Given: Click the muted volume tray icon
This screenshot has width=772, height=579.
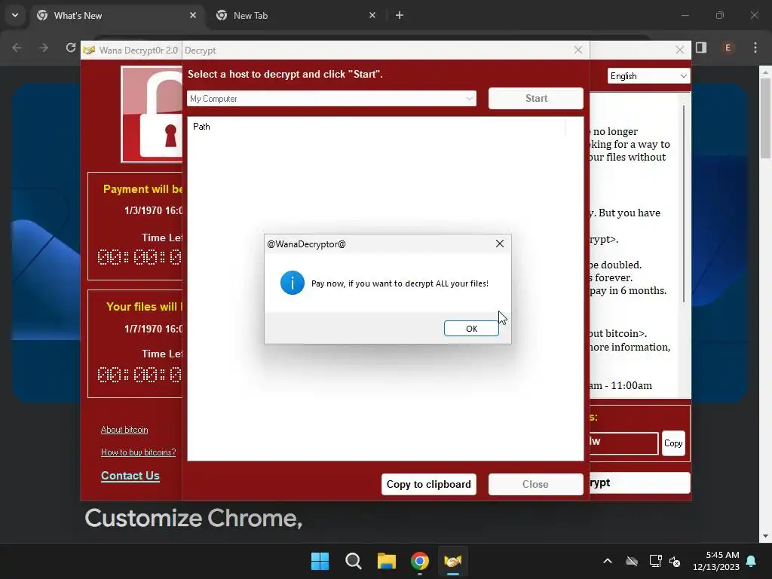Looking at the screenshot, I should click(x=675, y=561).
